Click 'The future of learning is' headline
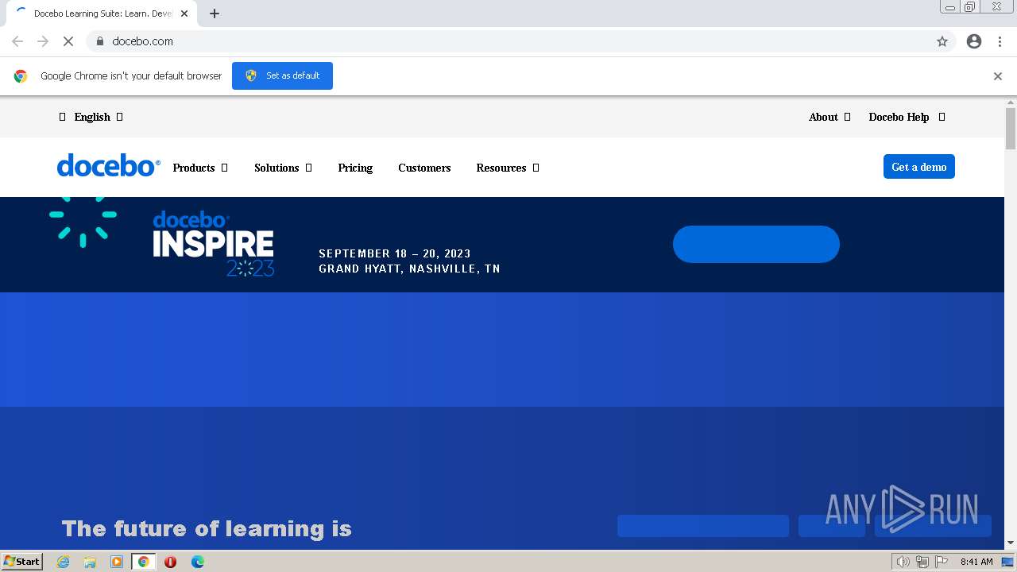The image size is (1017, 572). click(207, 529)
